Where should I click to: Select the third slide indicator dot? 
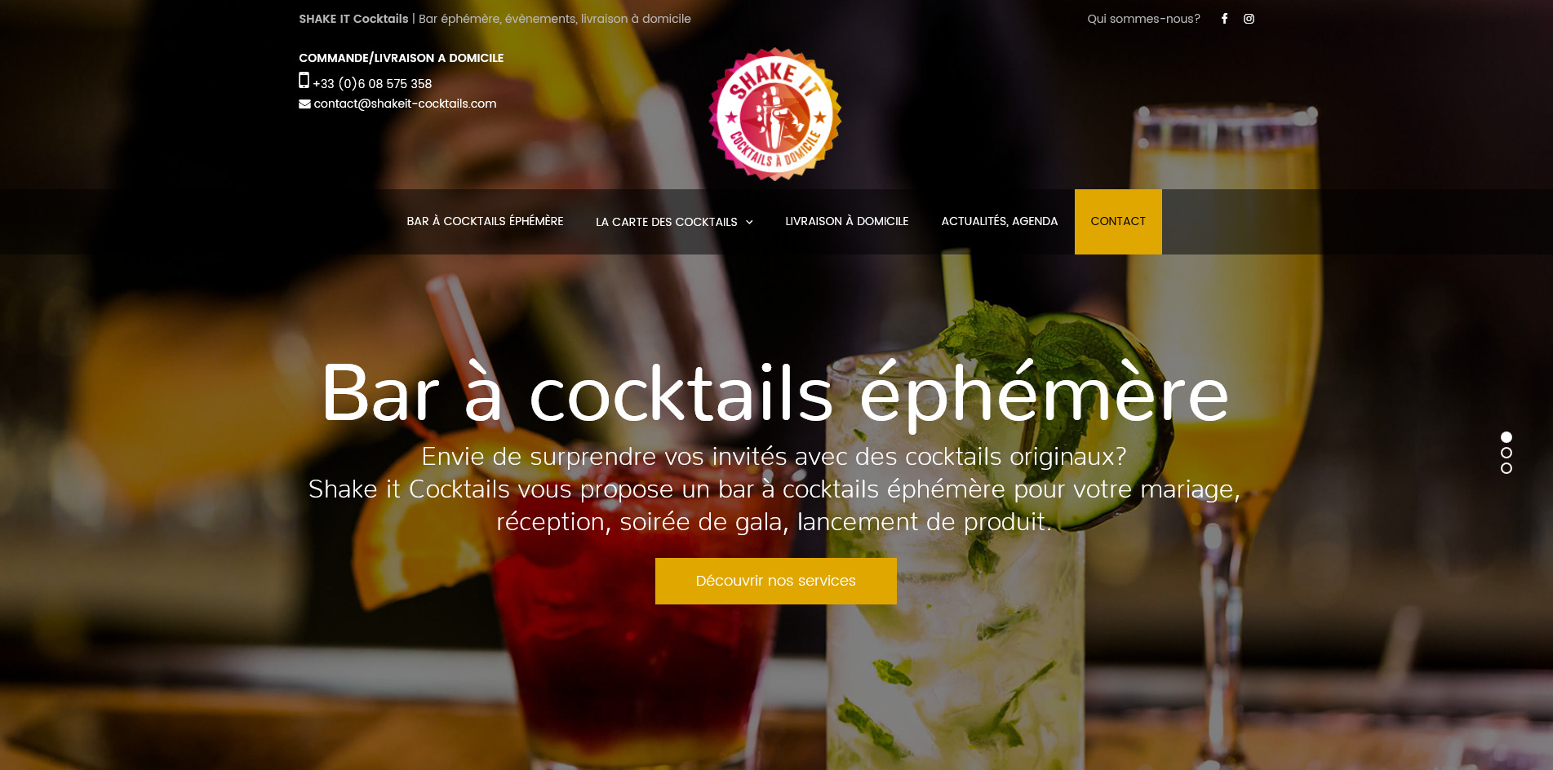[x=1506, y=468]
